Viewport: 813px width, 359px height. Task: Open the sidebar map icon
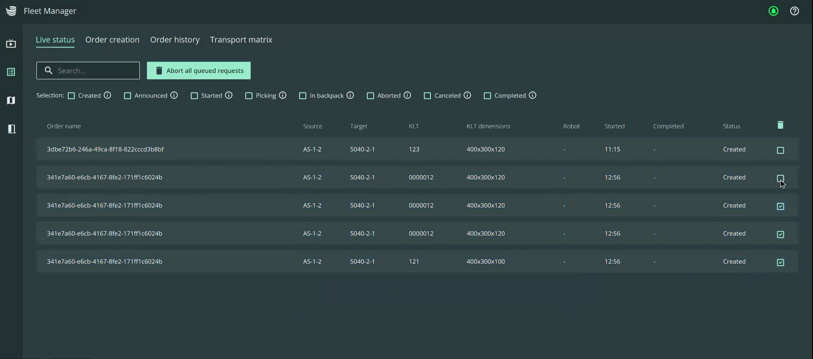pyautogui.click(x=11, y=101)
